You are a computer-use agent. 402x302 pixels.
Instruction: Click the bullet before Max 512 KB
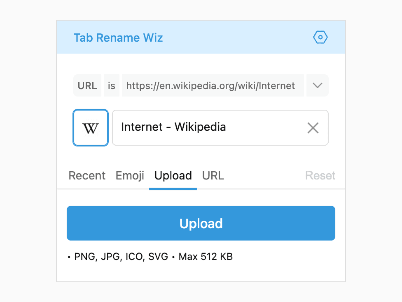pyautogui.click(x=173, y=257)
